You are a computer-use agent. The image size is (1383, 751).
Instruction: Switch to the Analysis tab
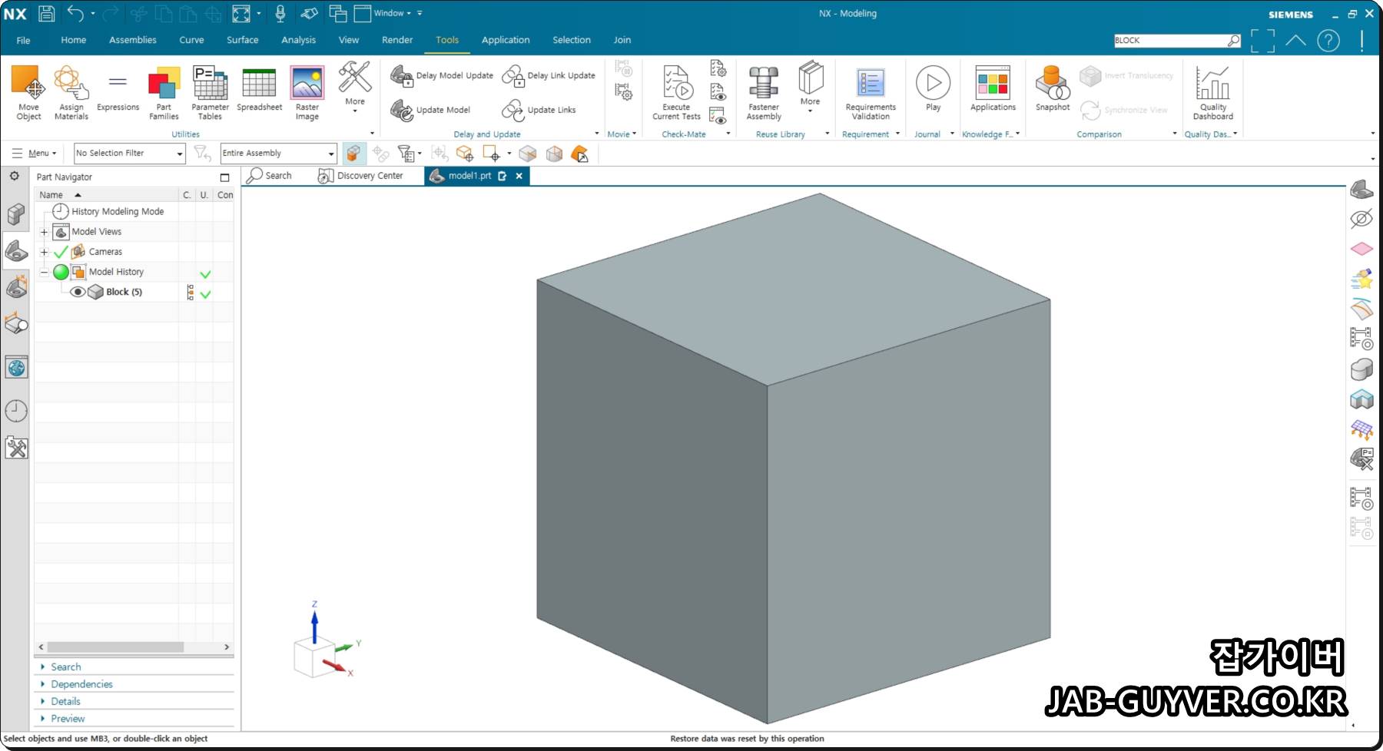click(x=299, y=40)
